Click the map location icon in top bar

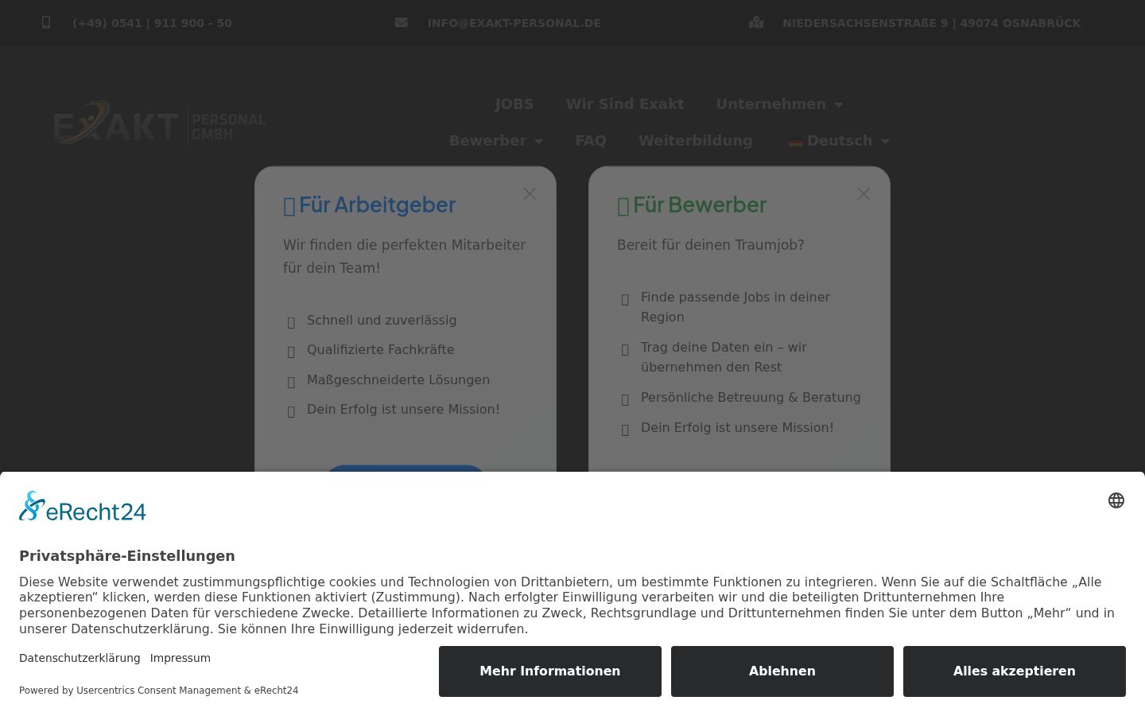(x=756, y=22)
